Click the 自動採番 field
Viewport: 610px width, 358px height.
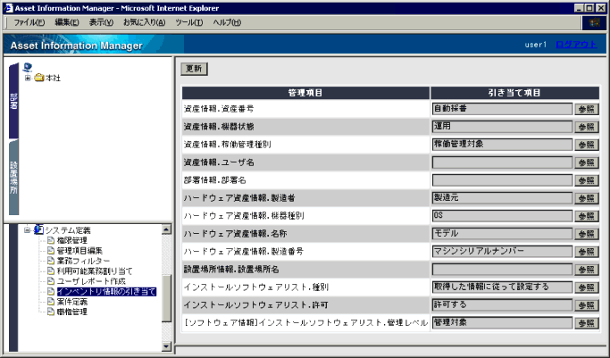502,109
